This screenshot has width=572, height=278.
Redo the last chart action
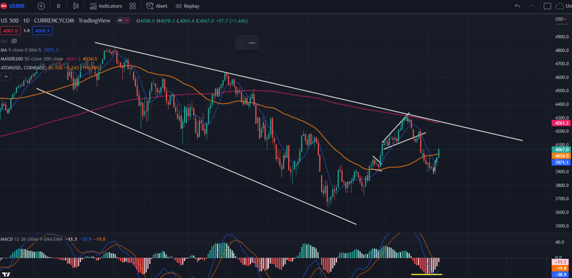tap(532, 6)
